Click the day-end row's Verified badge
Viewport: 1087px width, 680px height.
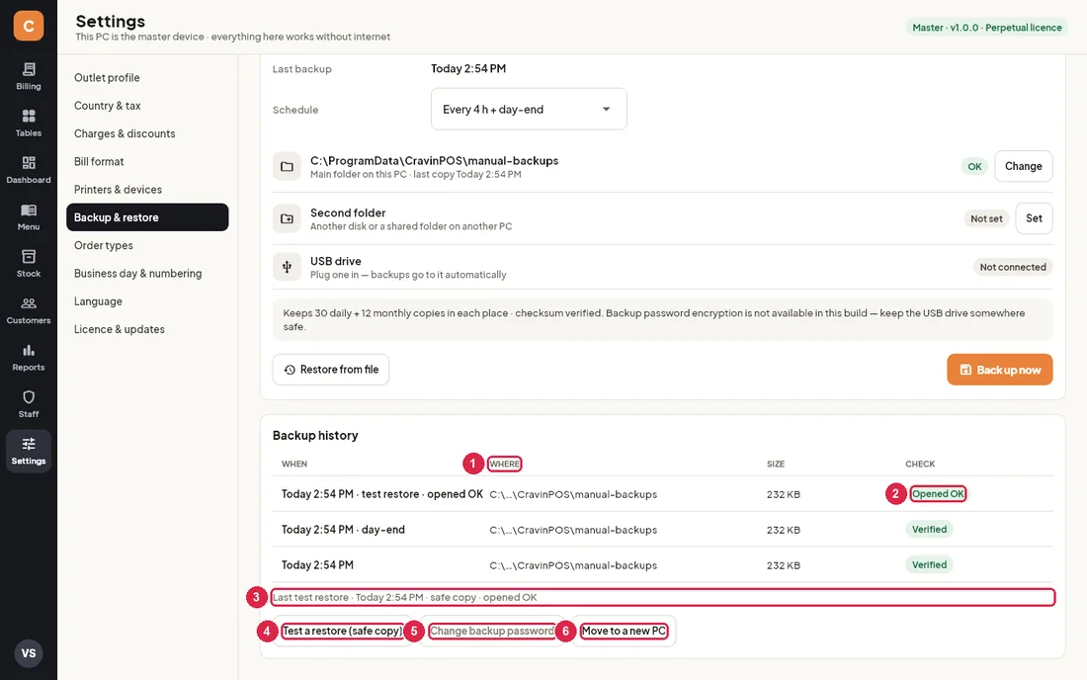[929, 529]
